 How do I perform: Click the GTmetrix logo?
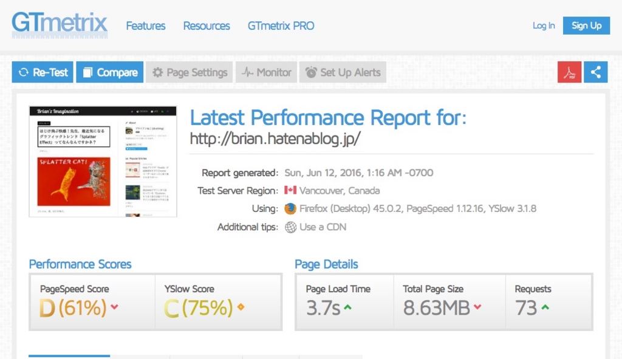point(60,24)
